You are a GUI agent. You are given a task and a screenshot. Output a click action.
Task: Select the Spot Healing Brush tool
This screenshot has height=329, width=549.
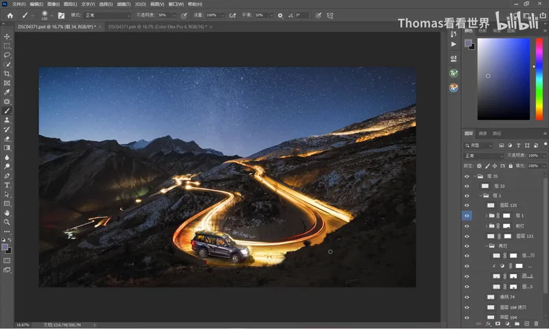point(7,101)
